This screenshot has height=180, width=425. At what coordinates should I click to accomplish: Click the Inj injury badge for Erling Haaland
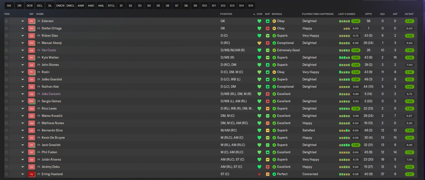point(32,174)
